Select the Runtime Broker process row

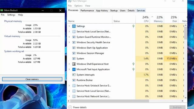pos(125,80)
